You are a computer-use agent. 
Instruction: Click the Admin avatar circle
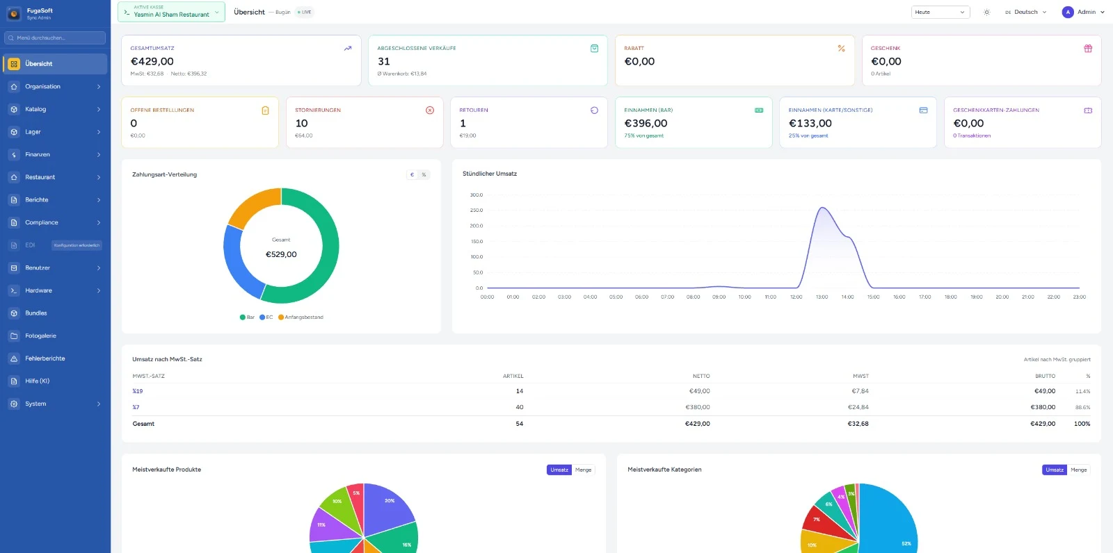[1068, 12]
